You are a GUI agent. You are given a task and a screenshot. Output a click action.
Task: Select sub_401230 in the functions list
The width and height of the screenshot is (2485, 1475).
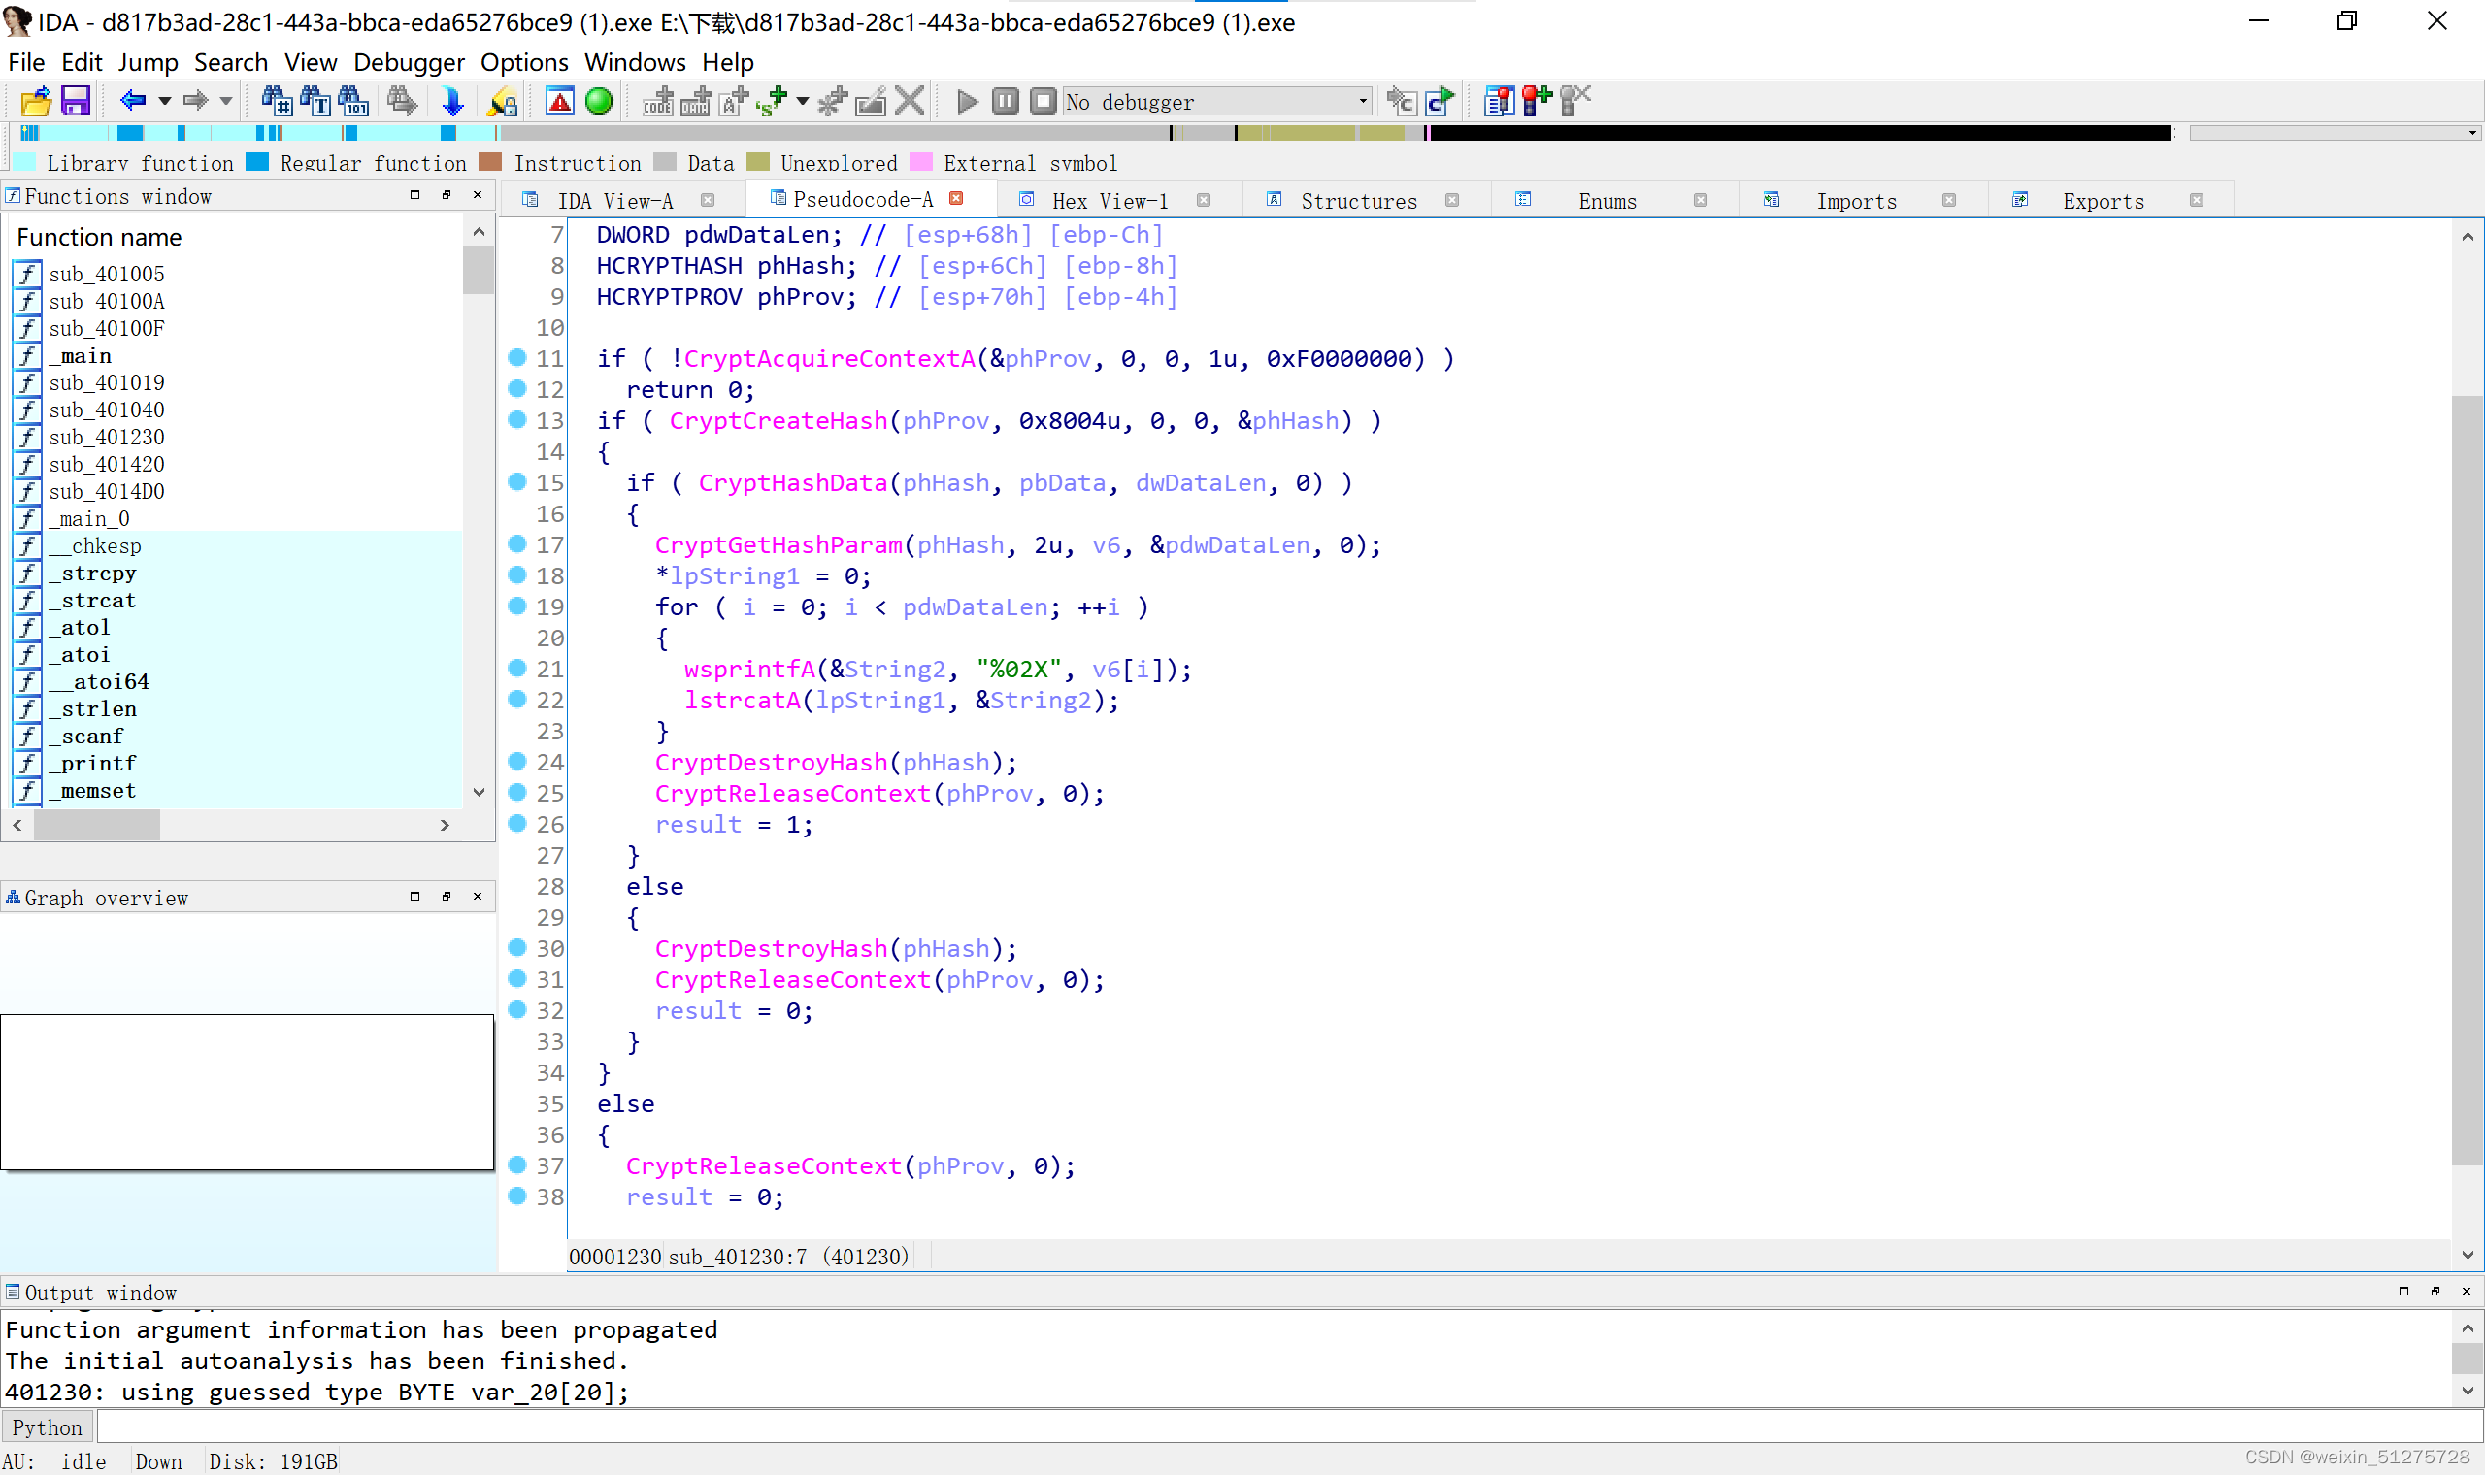point(107,438)
